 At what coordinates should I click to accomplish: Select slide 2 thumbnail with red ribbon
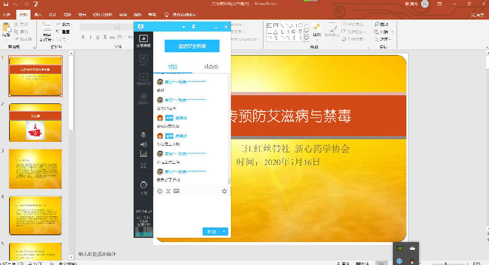pyautogui.click(x=35, y=123)
